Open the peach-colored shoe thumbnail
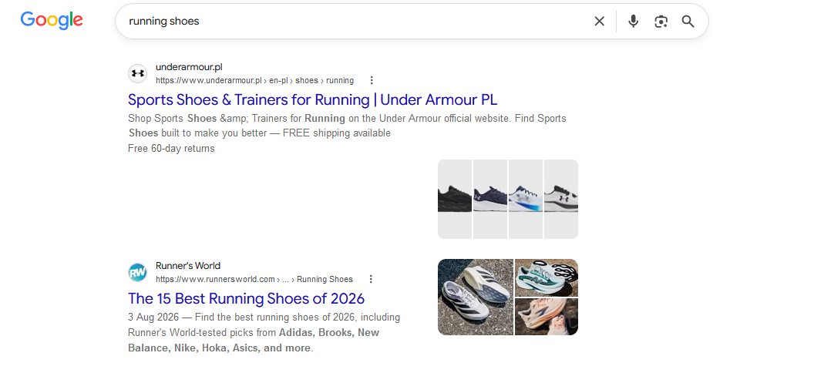Screen dimensions: 814x373 tap(546, 317)
